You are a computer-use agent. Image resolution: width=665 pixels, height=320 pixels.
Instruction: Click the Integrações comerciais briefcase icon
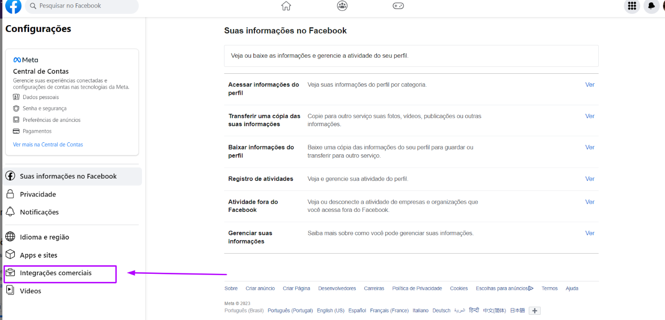[10, 273]
